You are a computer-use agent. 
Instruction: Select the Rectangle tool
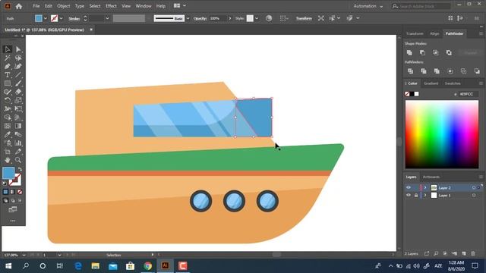[8, 83]
